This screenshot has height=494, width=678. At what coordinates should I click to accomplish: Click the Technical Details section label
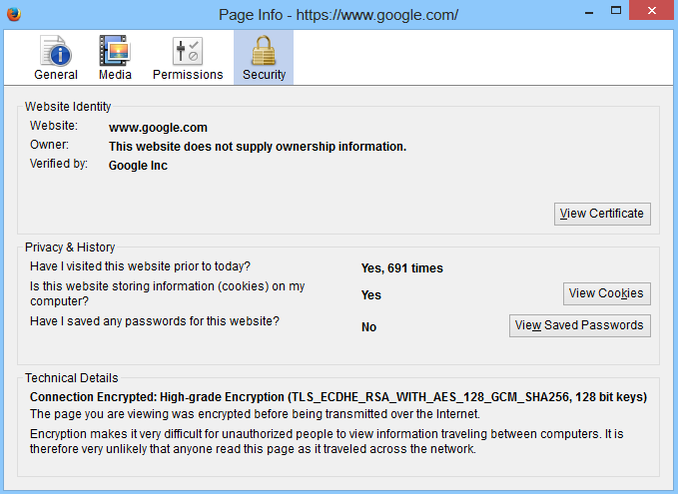(71, 378)
